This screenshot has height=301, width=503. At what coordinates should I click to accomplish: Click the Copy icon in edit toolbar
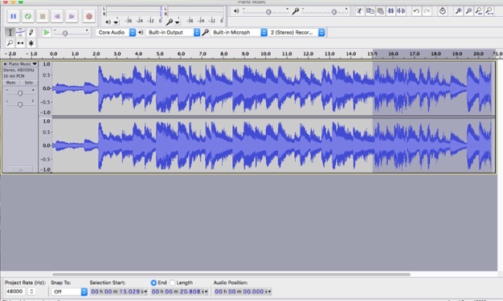(x=370, y=11)
